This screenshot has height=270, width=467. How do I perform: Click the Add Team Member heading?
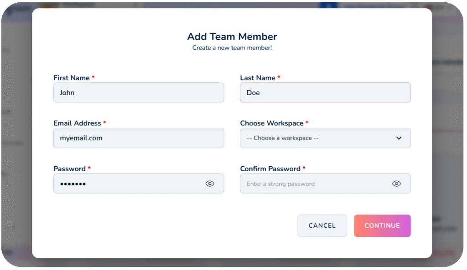coord(232,36)
